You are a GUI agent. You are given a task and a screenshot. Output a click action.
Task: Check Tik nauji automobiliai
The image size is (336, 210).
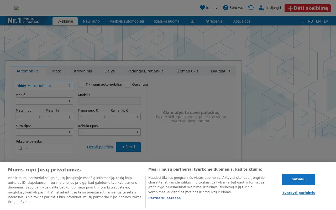(x=81, y=85)
